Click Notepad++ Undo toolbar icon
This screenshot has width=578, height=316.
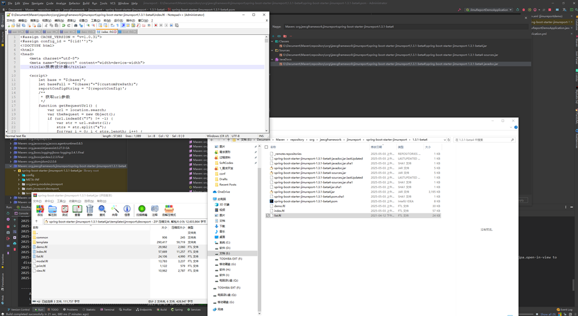click(63, 25)
